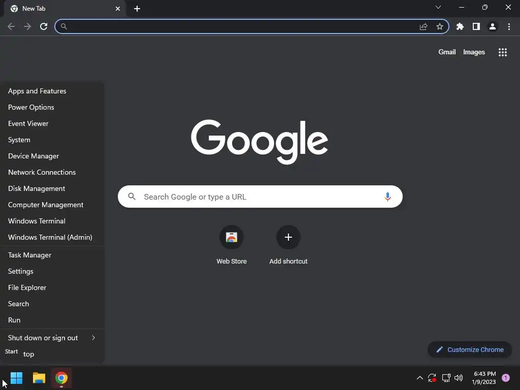The width and height of the screenshot is (520, 390).
Task: Open a new tab with plus button
Action: pos(137,9)
